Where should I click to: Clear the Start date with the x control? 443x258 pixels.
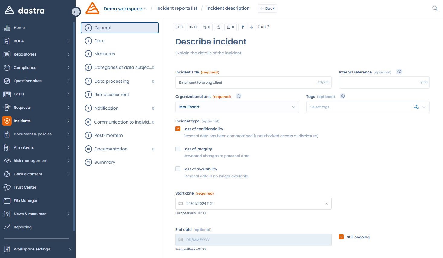tap(326, 204)
